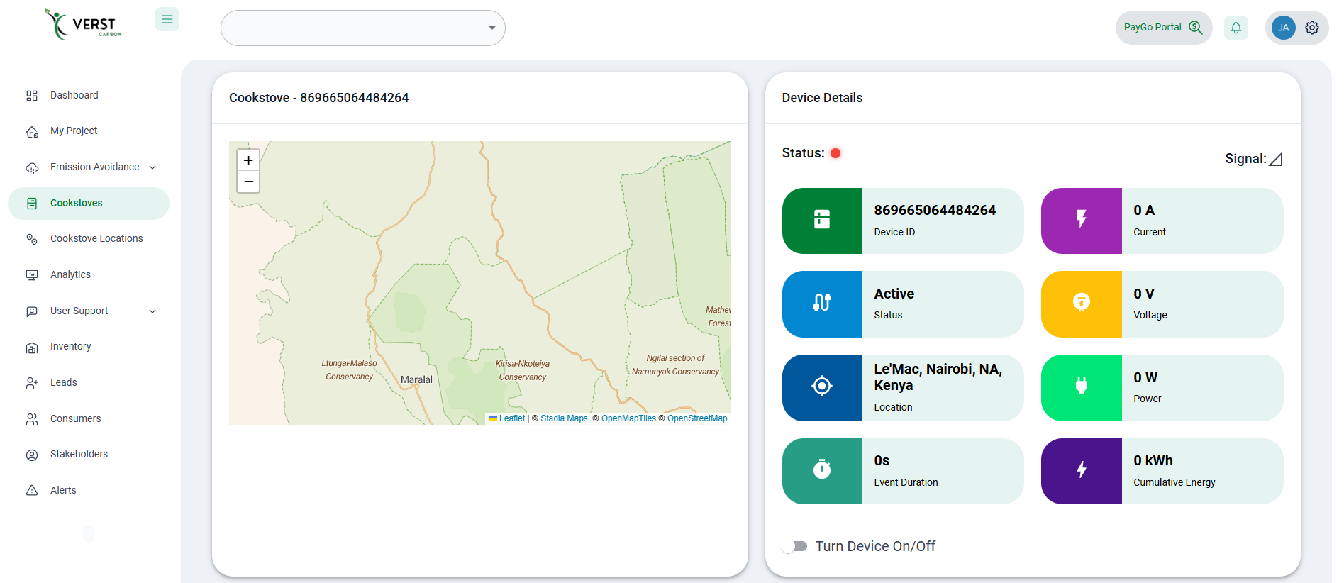Click the JA user avatar
Viewport: 1344px width, 583px height.
coord(1284,28)
